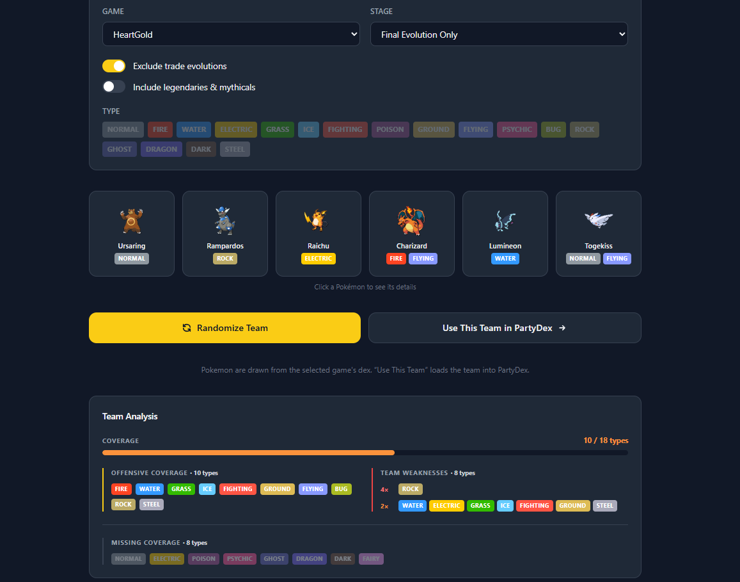The width and height of the screenshot is (740, 582).
Task: Click PSYCHIC in Missing Coverage
Action: (x=240, y=559)
